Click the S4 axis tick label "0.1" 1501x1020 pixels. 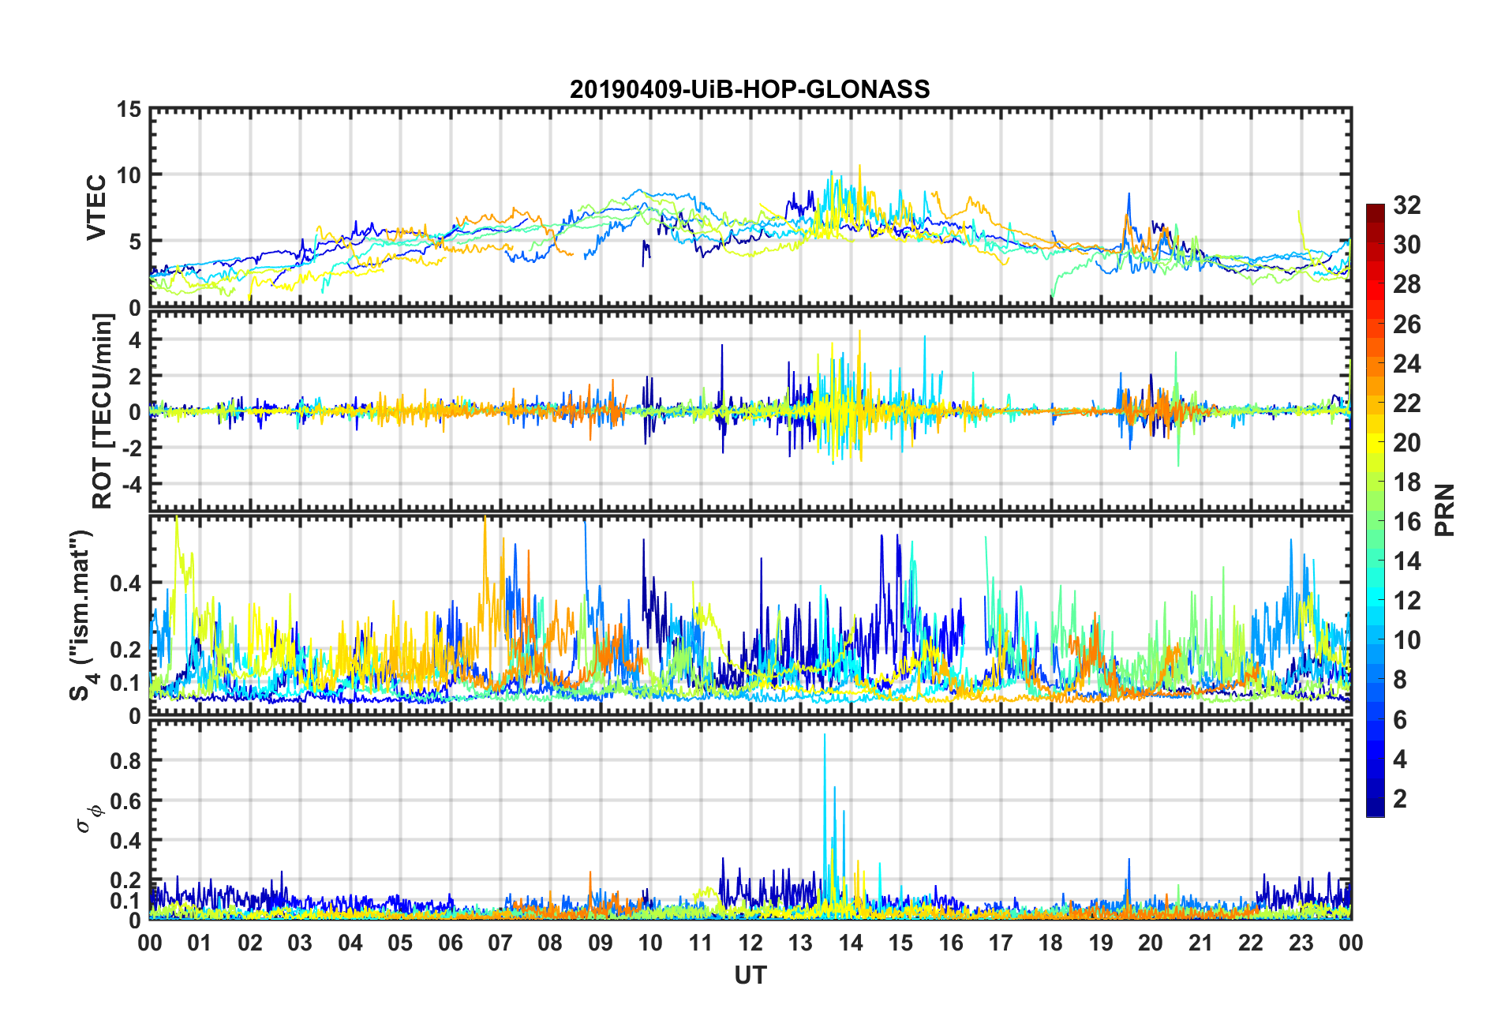126,683
